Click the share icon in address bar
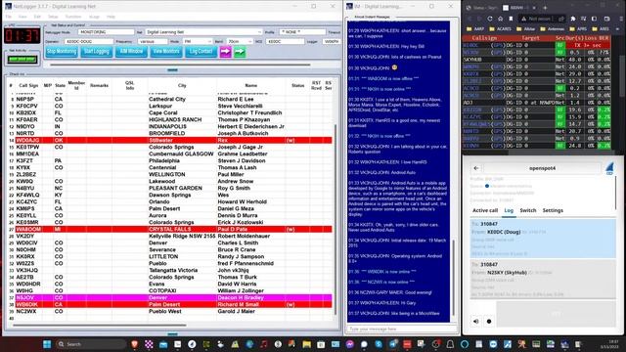Screen dimensions: 626x352 pyautogui.click(x=561, y=19)
